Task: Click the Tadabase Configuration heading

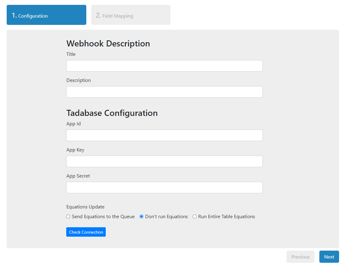Action: tap(112, 113)
